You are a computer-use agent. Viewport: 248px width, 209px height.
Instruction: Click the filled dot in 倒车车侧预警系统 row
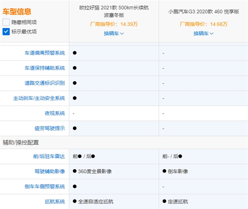pos(75,186)
